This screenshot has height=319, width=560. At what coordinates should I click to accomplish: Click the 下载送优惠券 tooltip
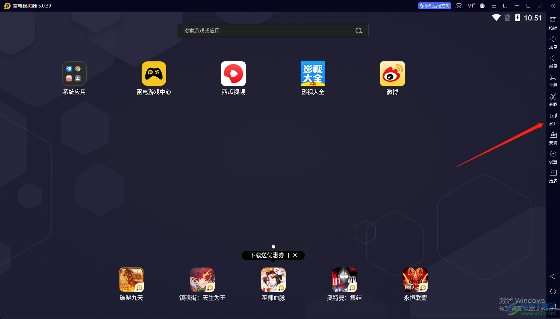pos(267,255)
